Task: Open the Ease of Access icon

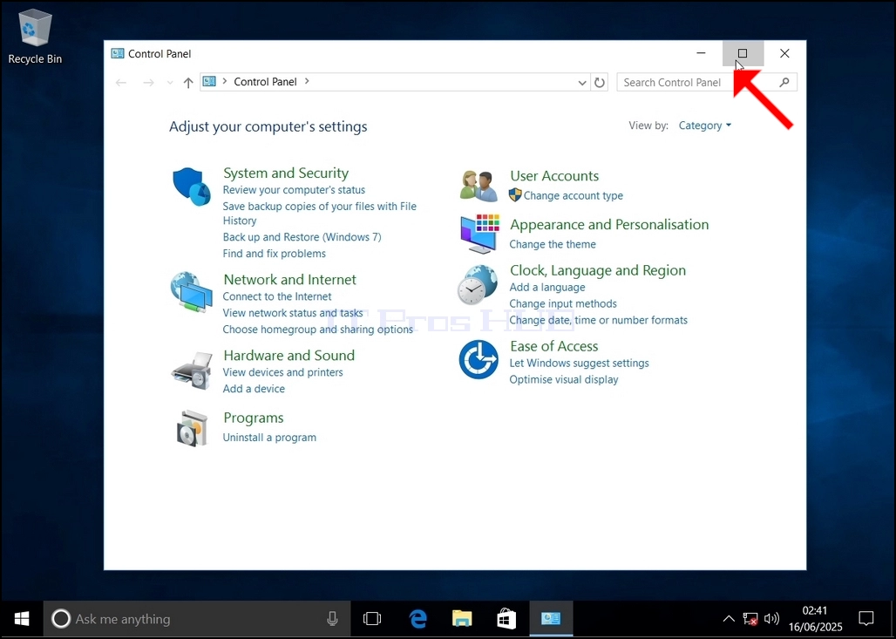Action: [x=479, y=359]
